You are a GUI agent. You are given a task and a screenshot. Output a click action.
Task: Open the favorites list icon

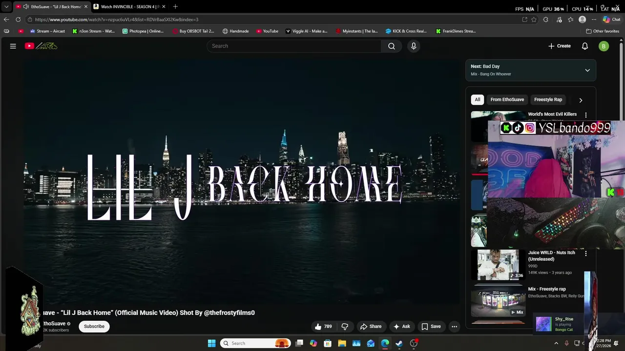(570, 19)
